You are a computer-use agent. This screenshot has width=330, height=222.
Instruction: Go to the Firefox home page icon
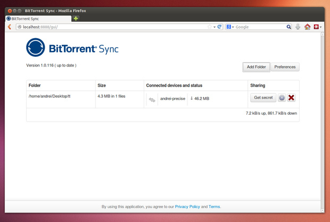(307, 27)
